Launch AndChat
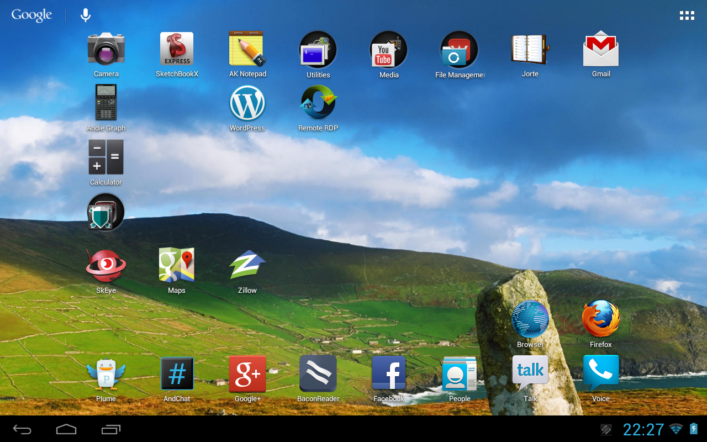Image resolution: width=707 pixels, height=442 pixels. pos(177,378)
